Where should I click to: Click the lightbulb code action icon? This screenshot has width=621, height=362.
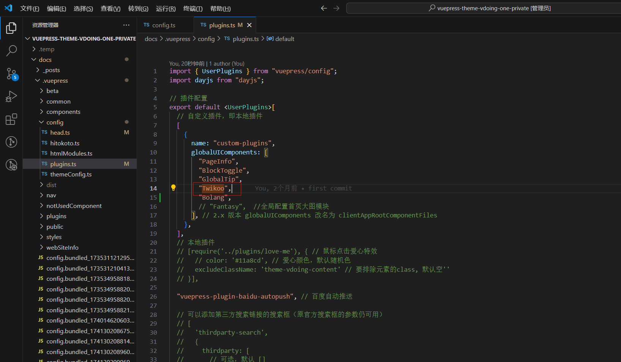pos(173,188)
